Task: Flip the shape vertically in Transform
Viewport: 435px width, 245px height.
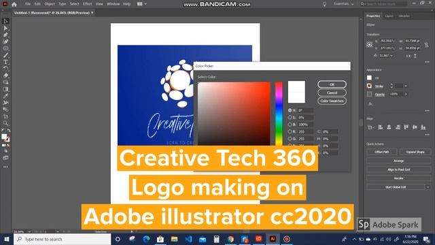Action: (x=415, y=56)
